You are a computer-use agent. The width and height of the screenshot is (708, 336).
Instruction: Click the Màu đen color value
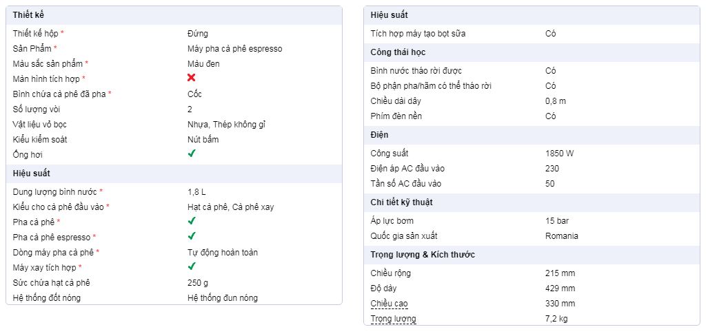[203, 63]
